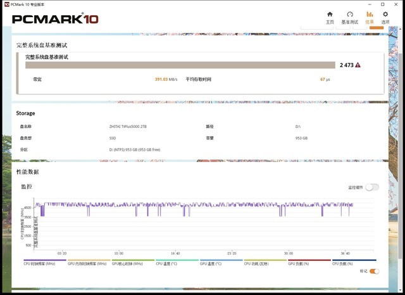
Task: Toggle the 监控细节 monitoring details switch
Action: [372, 187]
